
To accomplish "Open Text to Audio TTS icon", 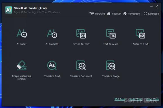I will click(111, 34).
